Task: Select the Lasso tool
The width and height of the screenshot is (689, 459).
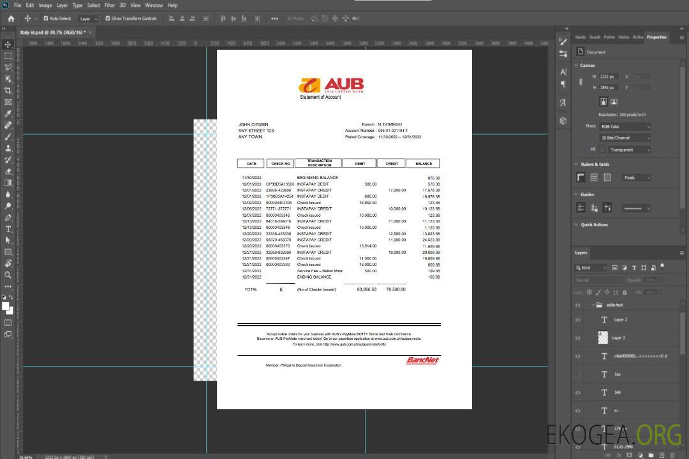Action: (8, 67)
